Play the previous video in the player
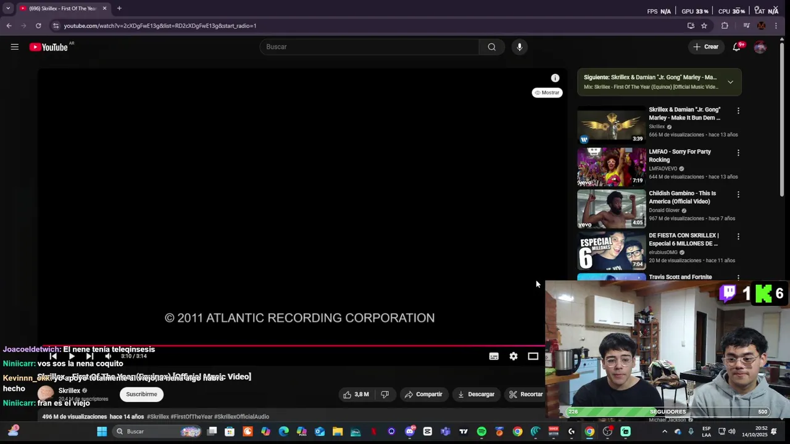This screenshot has height=444, width=790. pyautogui.click(x=53, y=356)
